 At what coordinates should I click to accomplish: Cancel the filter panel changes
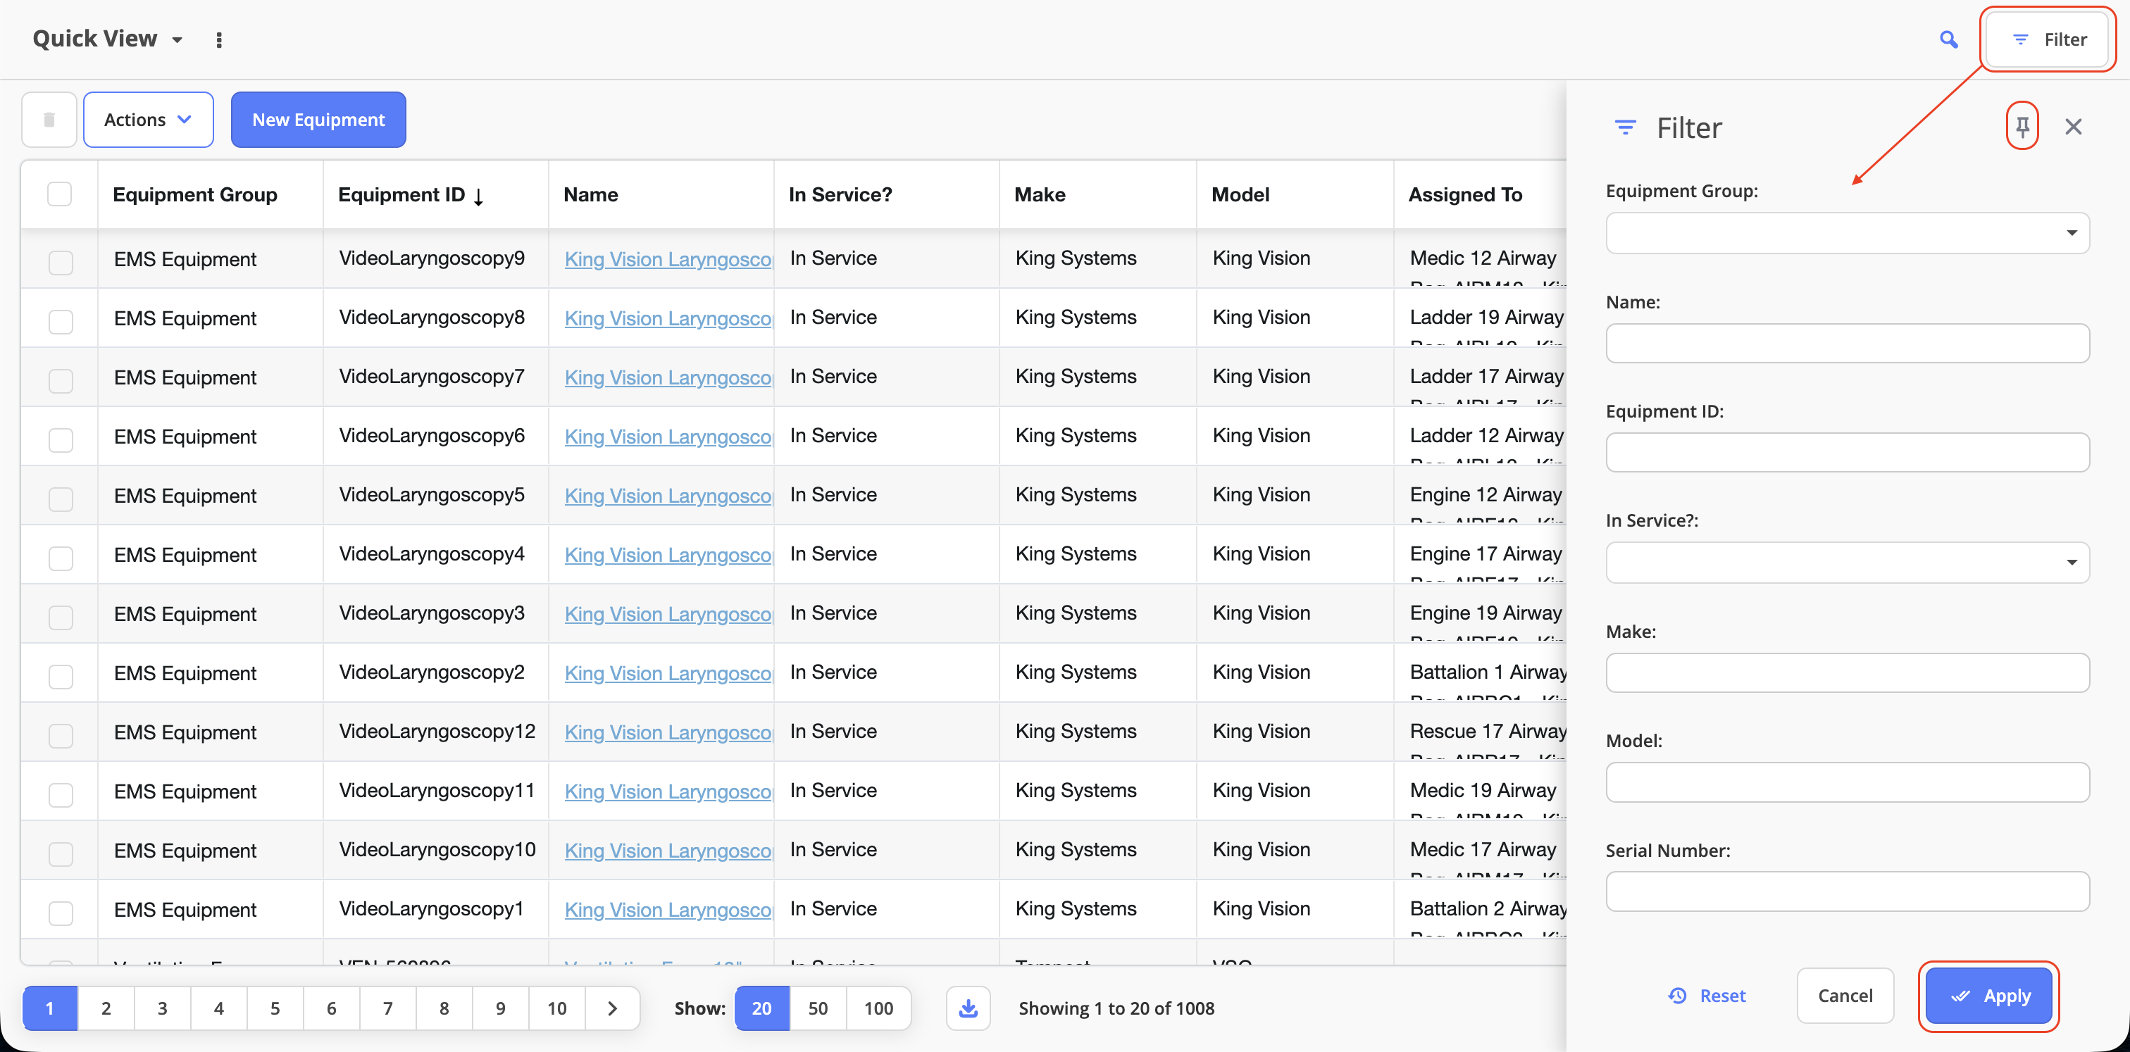[1845, 996]
